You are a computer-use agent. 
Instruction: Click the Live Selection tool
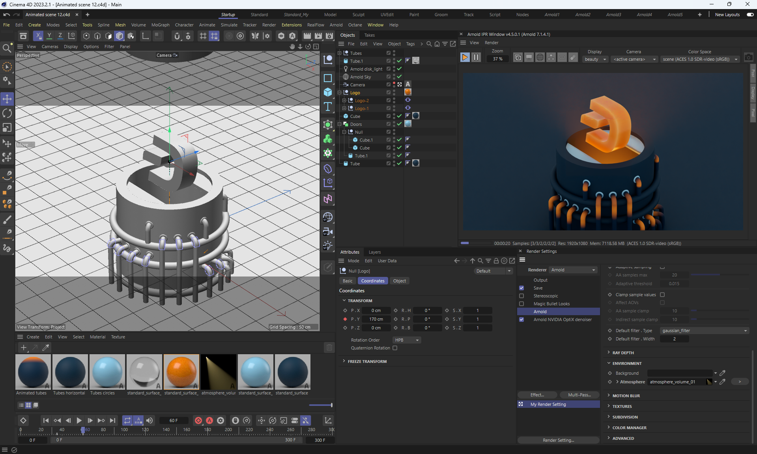pos(7,67)
